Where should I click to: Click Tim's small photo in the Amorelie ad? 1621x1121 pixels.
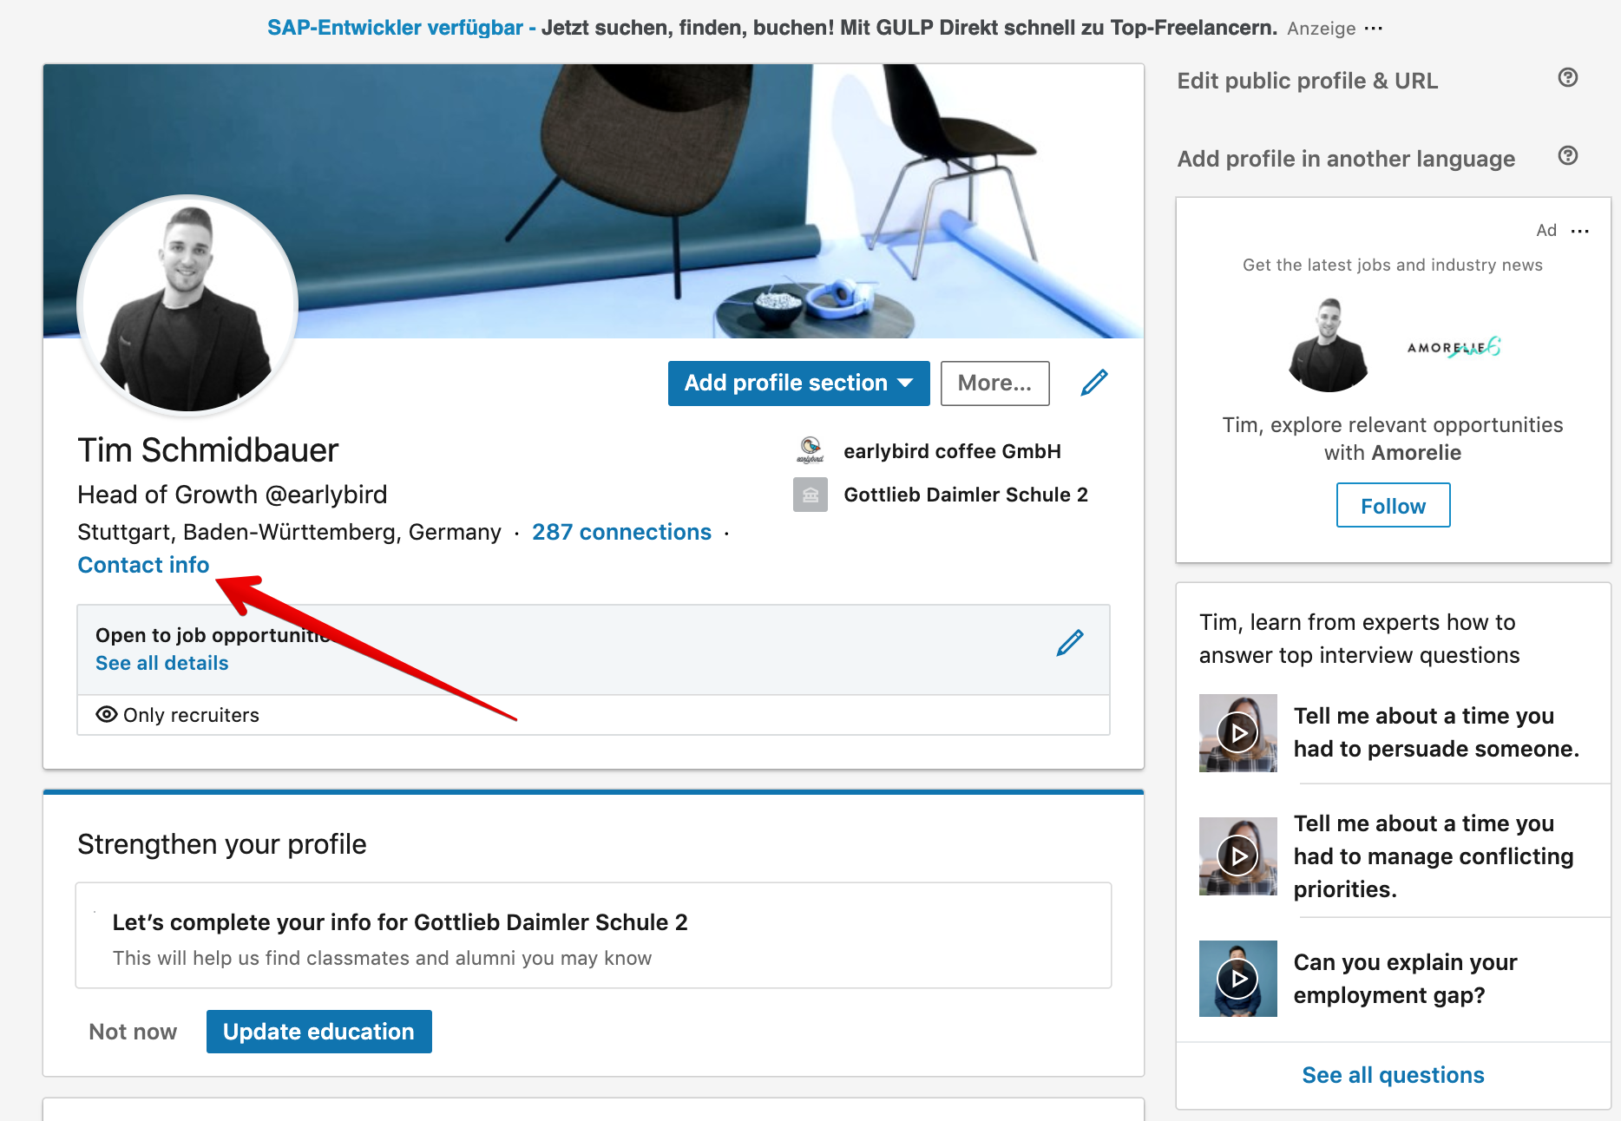tap(1328, 345)
